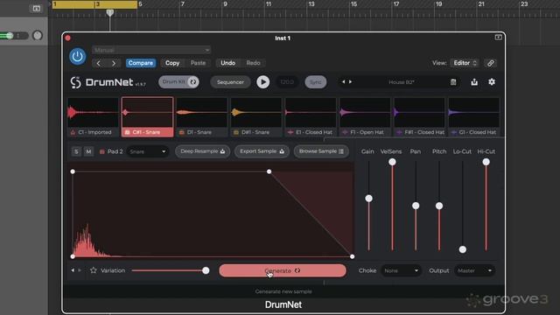Click the DrumNet logo icon
The height and width of the screenshot is (315, 560).
point(76,82)
